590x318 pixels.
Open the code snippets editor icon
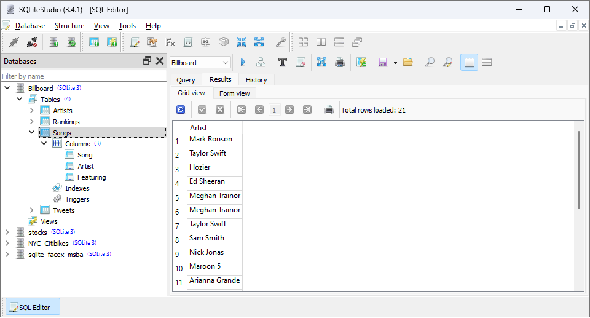pyautogui.click(x=188, y=42)
